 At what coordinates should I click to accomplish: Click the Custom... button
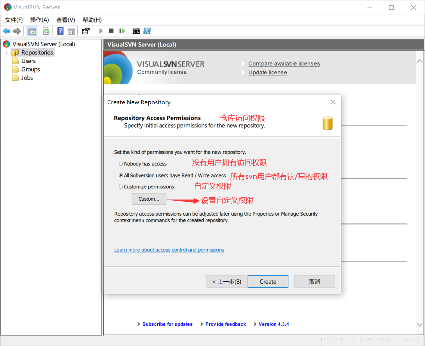click(149, 199)
